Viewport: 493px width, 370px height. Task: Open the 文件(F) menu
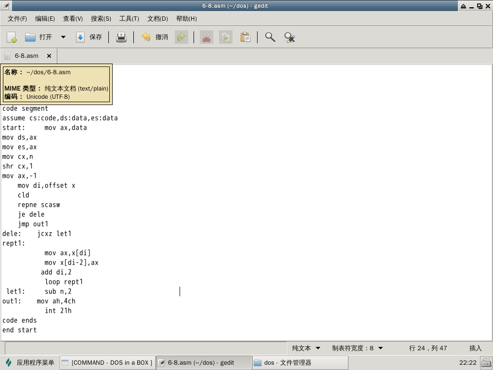coord(17,18)
